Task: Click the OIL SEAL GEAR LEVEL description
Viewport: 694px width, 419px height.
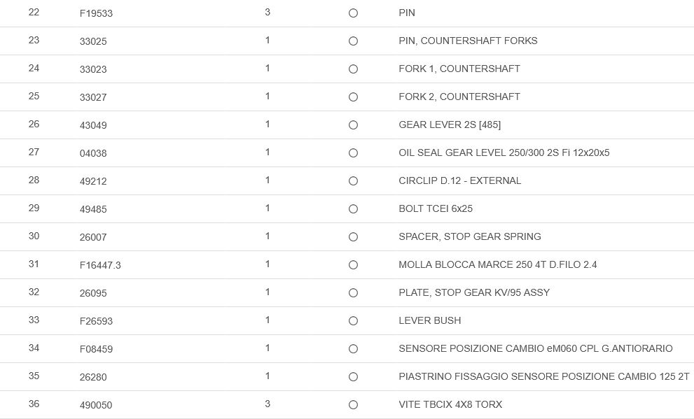Action: coord(504,152)
